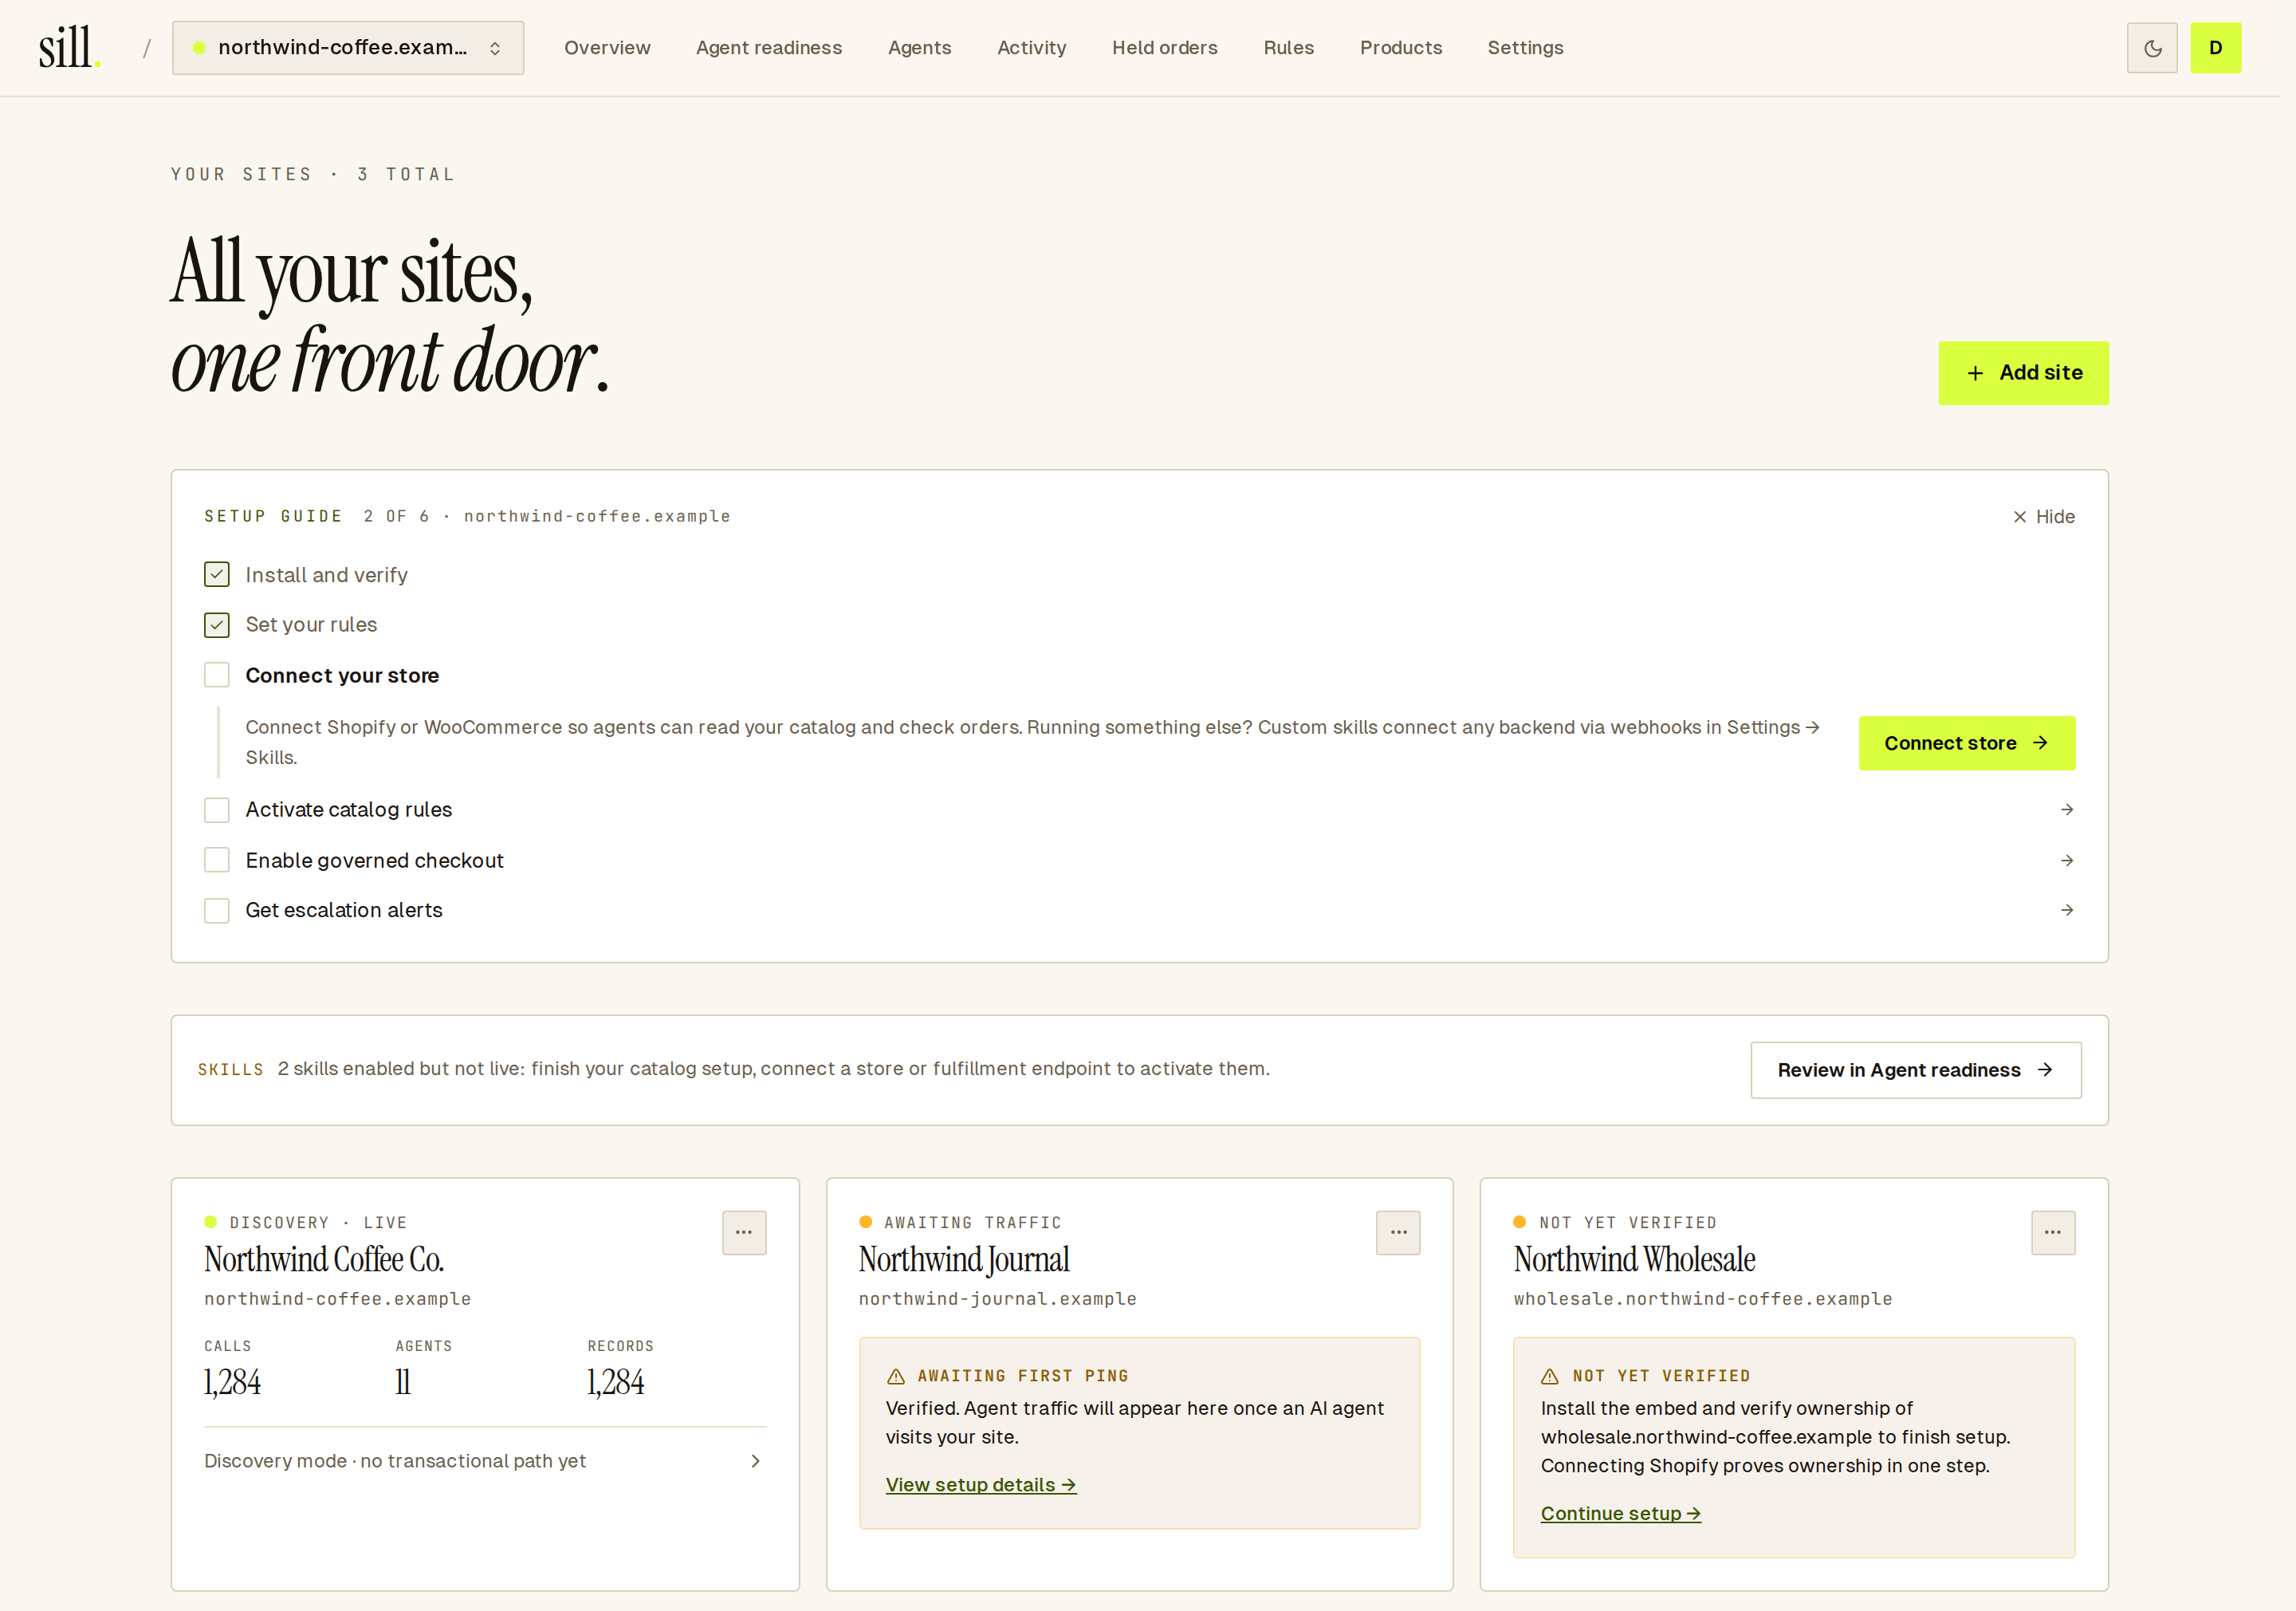This screenshot has height=1611, width=2296.
Task: Check the Enable governed checkout checkbox
Action: pos(217,861)
